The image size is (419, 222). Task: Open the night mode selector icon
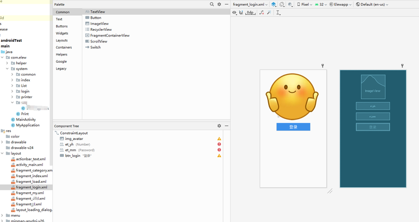(290, 4)
